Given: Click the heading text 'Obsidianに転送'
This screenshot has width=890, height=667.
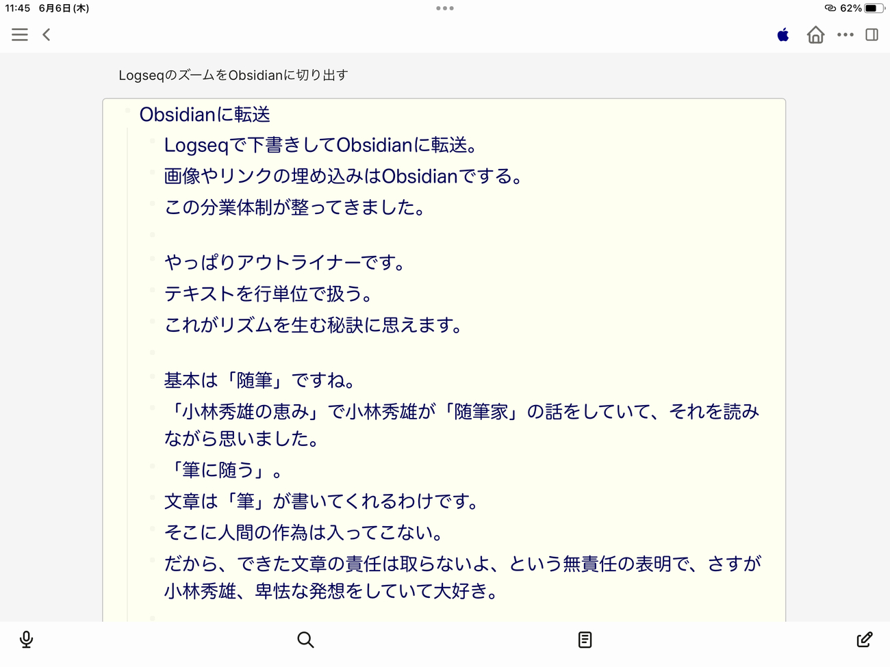Looking at the screenshot, I should pos(205,114).
